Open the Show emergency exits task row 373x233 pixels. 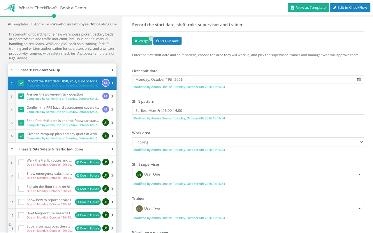pyautogui.click(x=62, y=175)
